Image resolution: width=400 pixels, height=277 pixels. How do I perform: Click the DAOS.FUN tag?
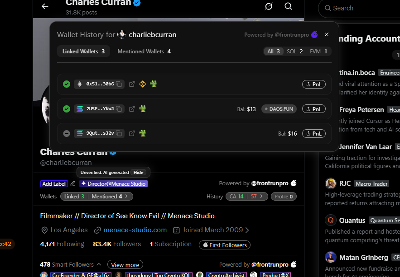pos(279,109)
